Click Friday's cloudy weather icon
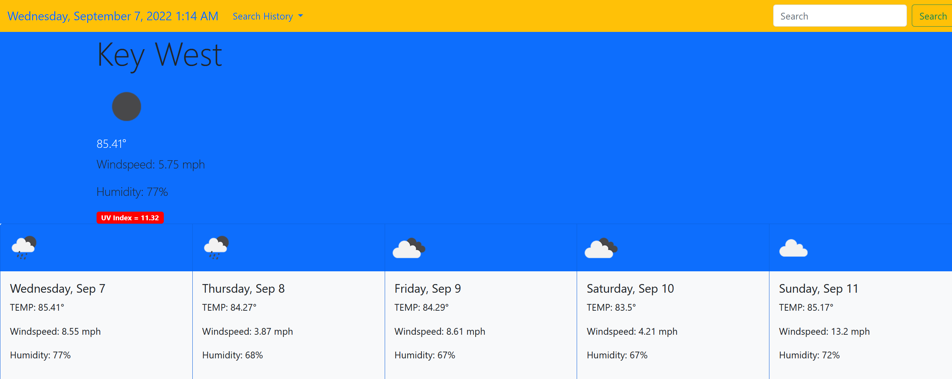 pyautogui.click(x=409, y=248)
